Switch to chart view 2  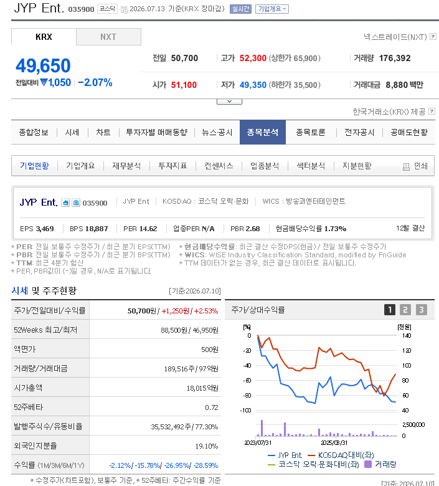coord(405,310)
